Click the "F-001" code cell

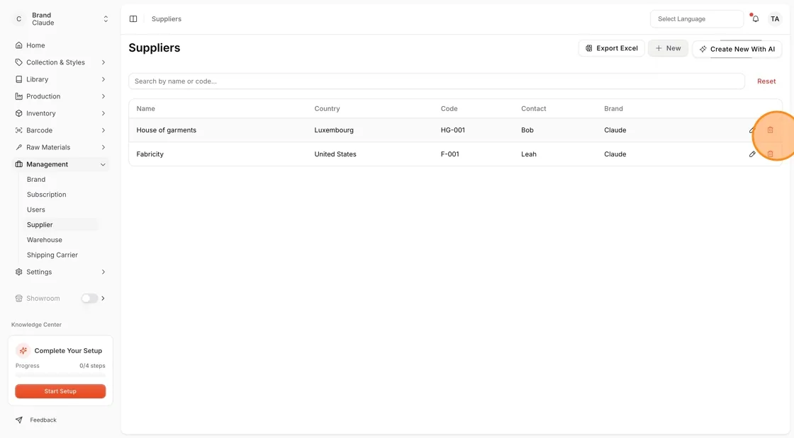[x=449, y=154]
